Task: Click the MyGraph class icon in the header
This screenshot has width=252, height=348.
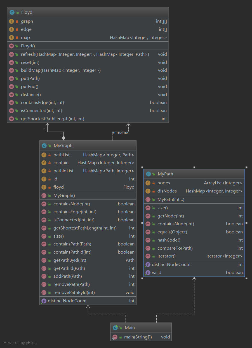Action: [x=44, y=146]
